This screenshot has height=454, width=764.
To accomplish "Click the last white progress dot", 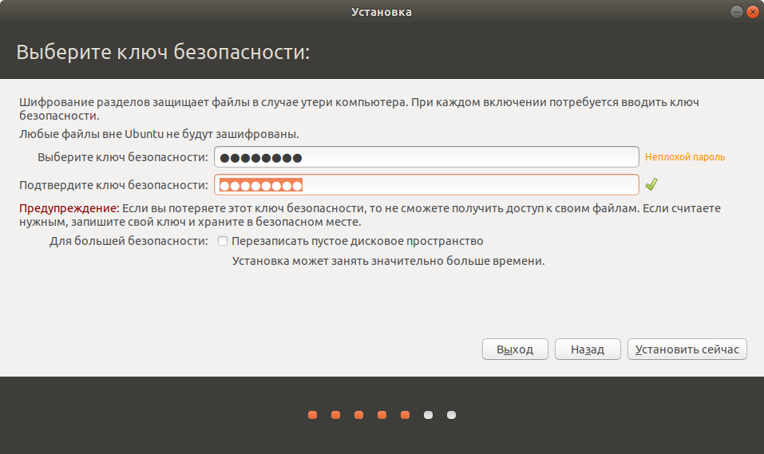I will point(451,415).
